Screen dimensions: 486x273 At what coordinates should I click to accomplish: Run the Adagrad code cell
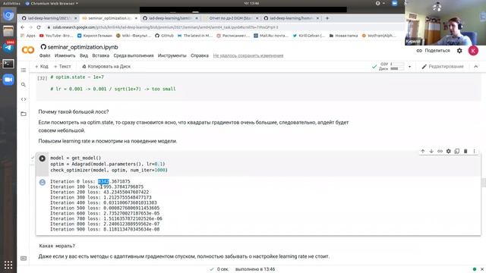43,158
